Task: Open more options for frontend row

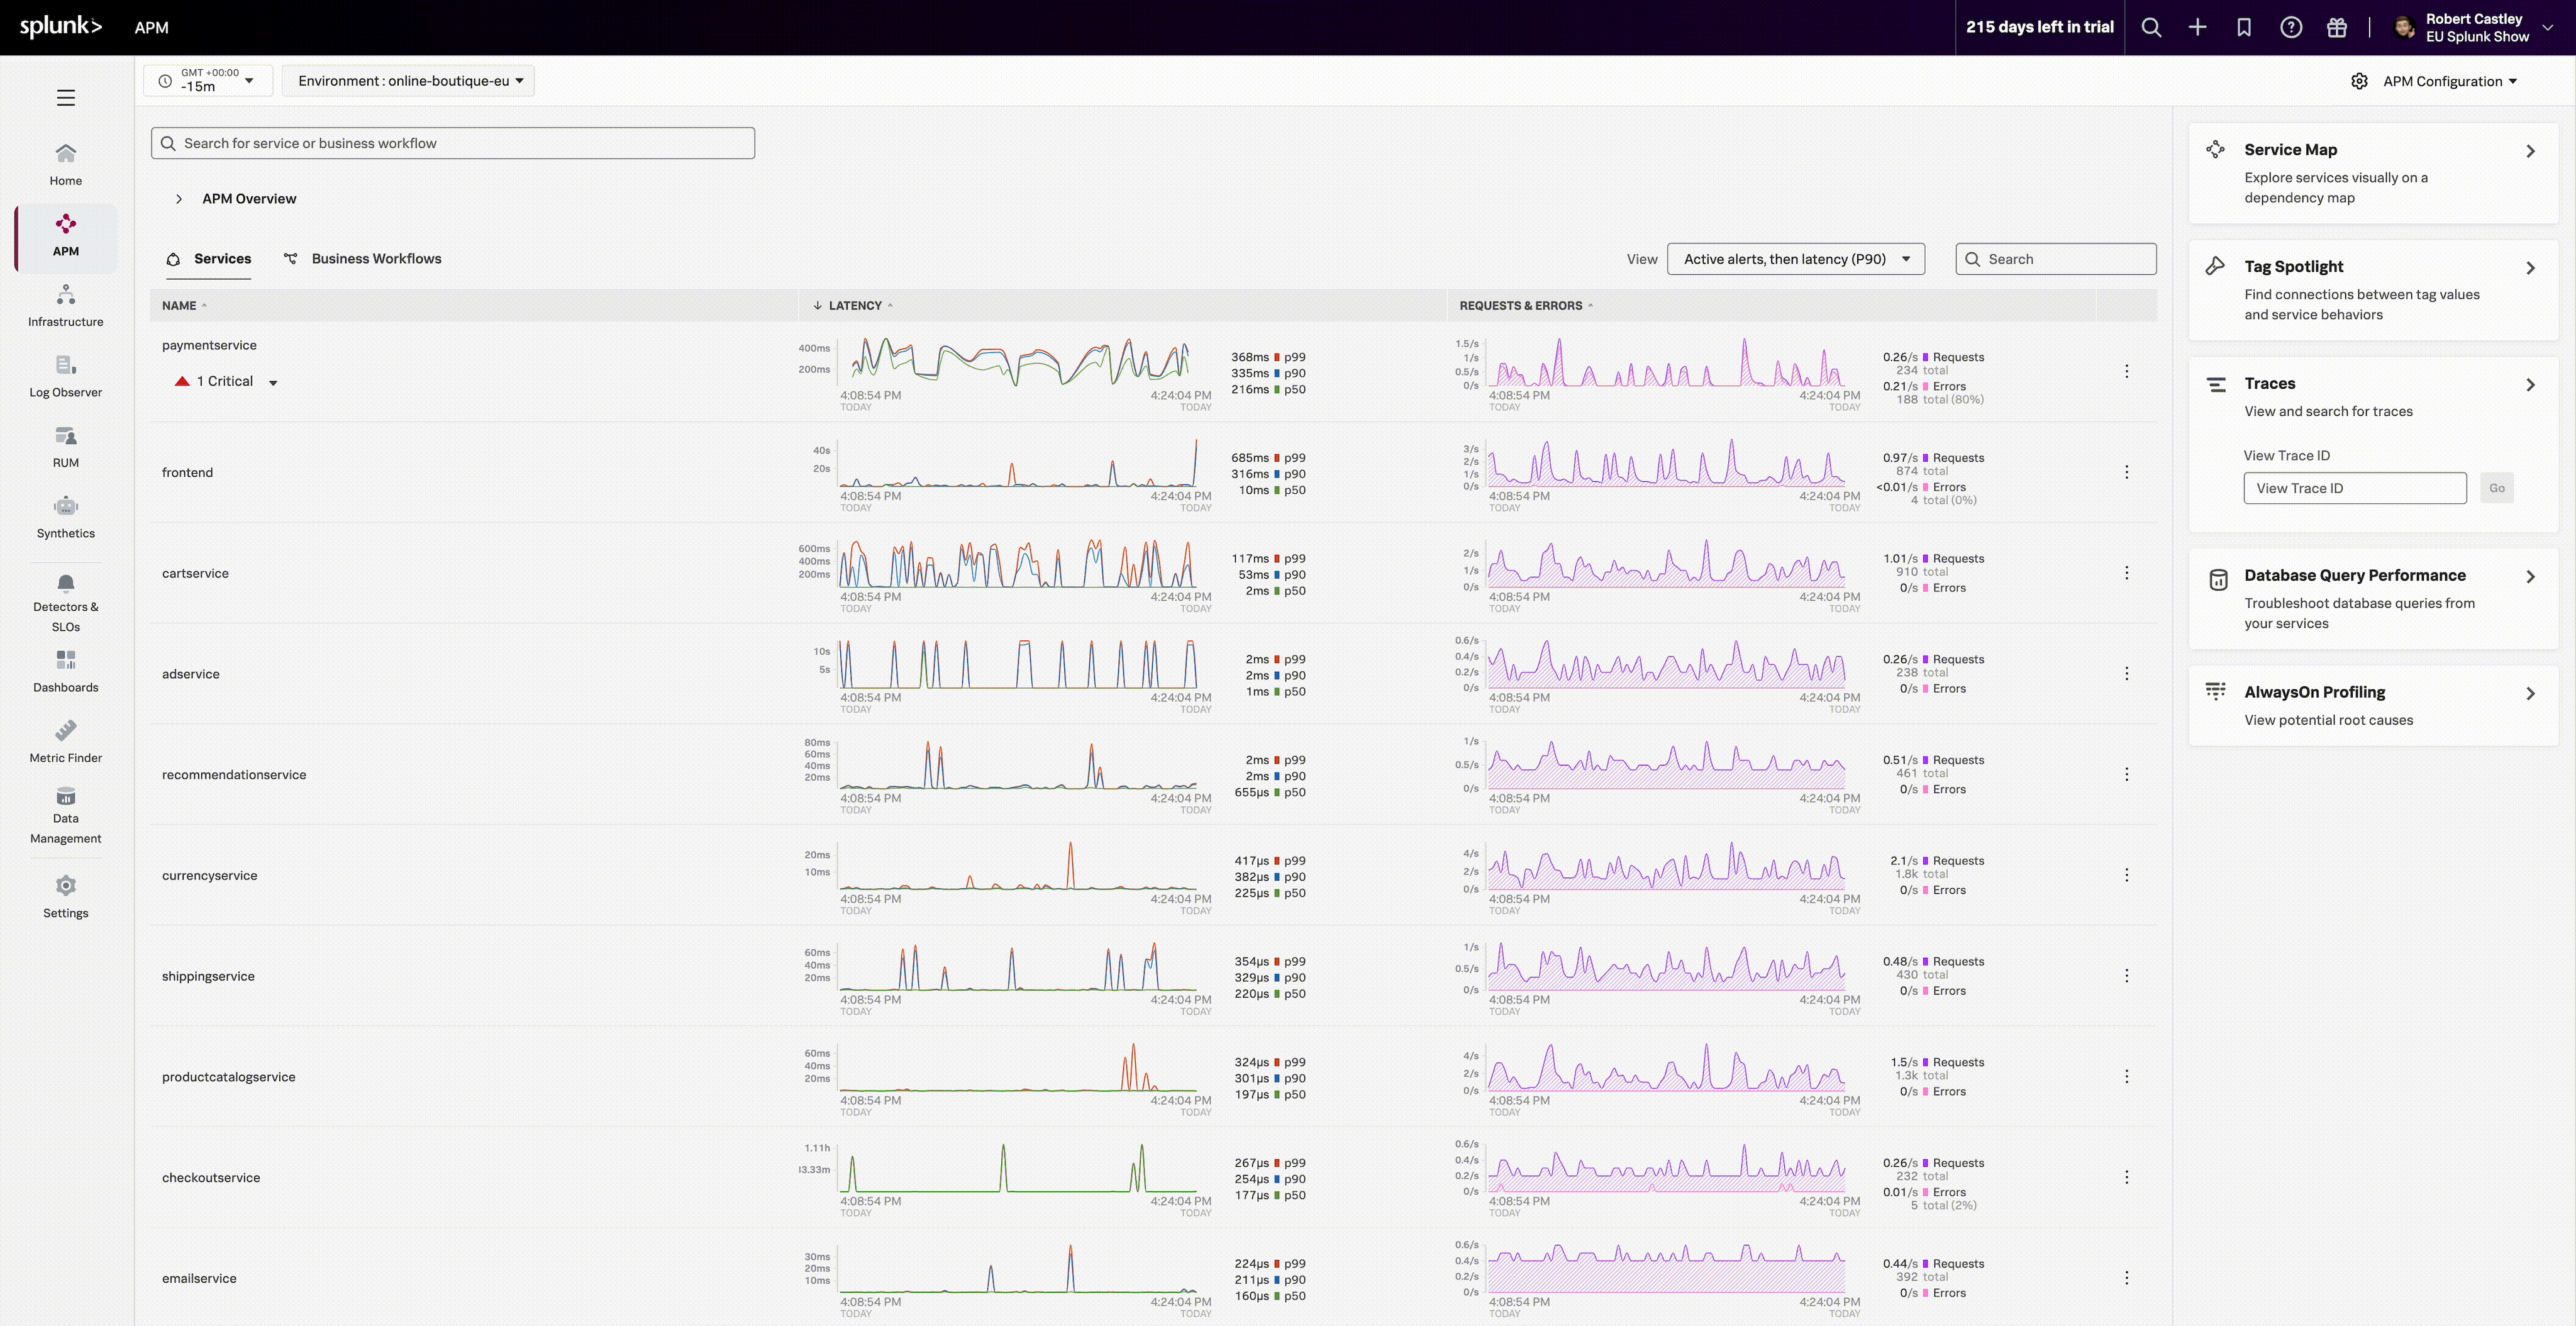Action: 2126,472
